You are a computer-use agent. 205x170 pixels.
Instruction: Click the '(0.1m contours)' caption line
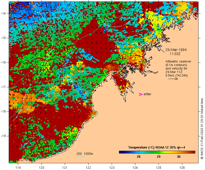tap(176, 65)
